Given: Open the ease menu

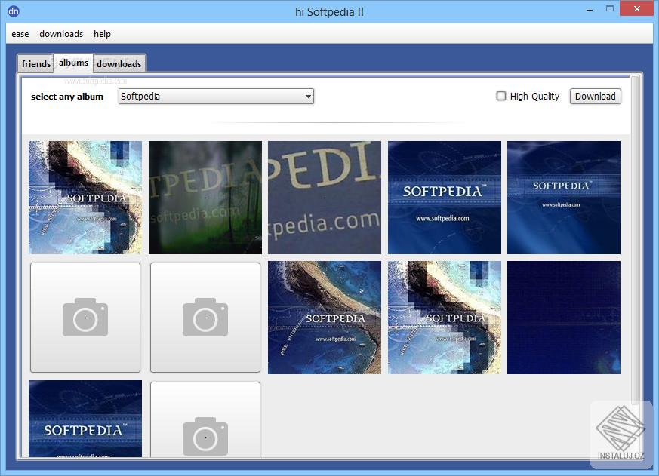Looking at the screenshot, I should tap(20, 34).
